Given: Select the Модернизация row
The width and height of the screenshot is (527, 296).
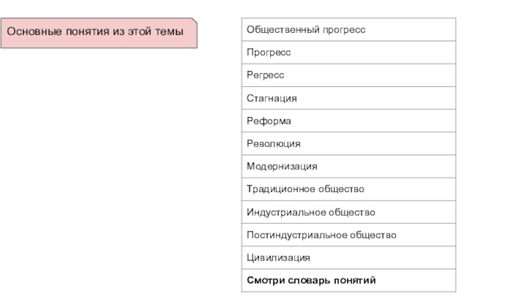Looking at the screenshot, I should click(348, 166).
